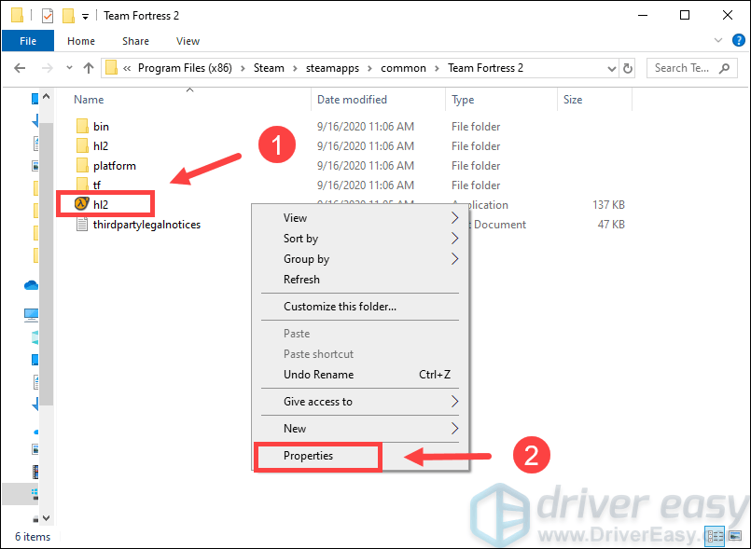Image resolution: width=751 pixels, height=549 pixels.
Task: Open the Group by submenu
Action: tap(360, 259)
